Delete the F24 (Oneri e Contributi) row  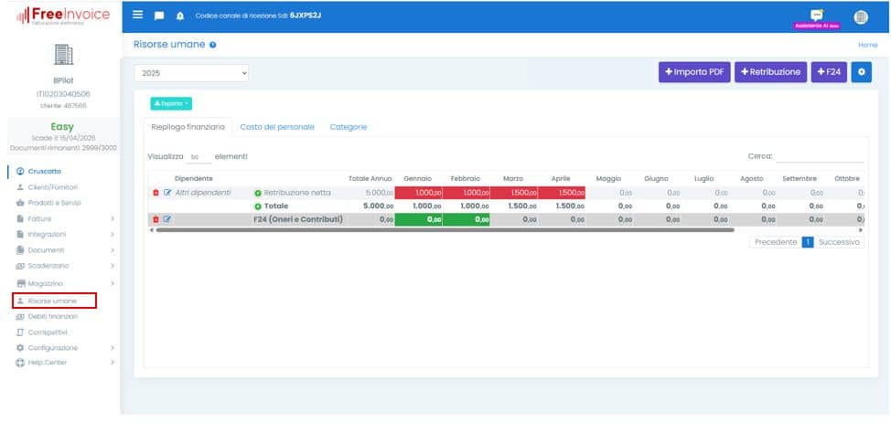(x=156, y=219)
